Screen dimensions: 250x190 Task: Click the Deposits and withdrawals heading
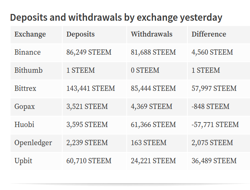[x=116, y=17]
